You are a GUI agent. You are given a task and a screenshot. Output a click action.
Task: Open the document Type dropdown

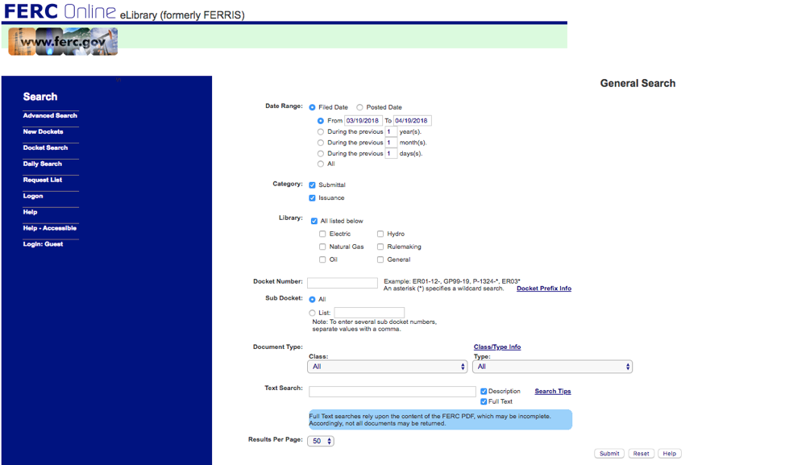pyautogui.click(x=553, y=367)
